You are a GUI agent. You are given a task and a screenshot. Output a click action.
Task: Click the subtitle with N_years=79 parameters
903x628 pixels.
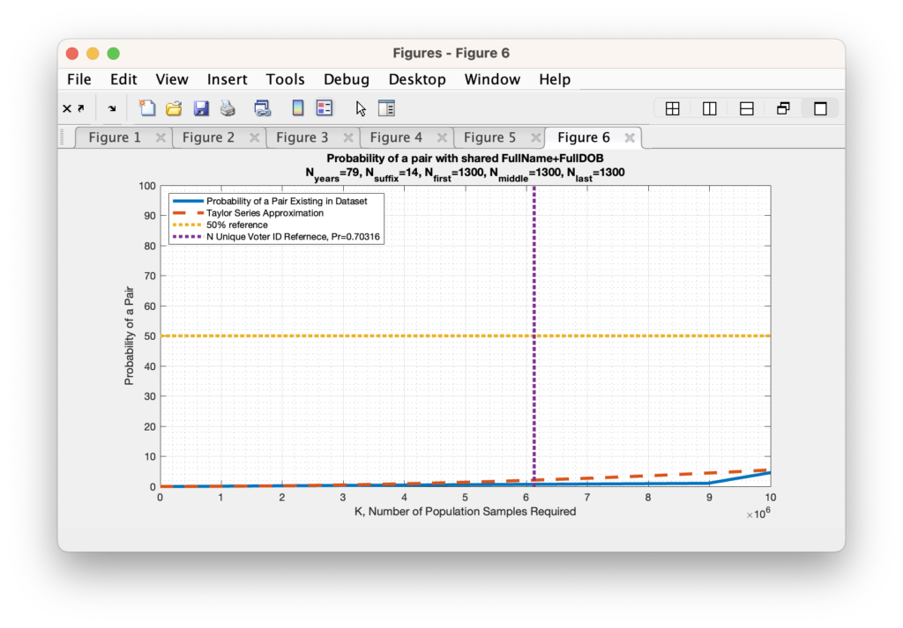click(465, 174)
